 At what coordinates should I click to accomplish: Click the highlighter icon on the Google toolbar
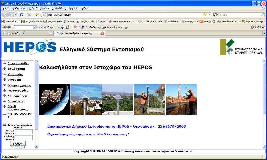(126, 27)
